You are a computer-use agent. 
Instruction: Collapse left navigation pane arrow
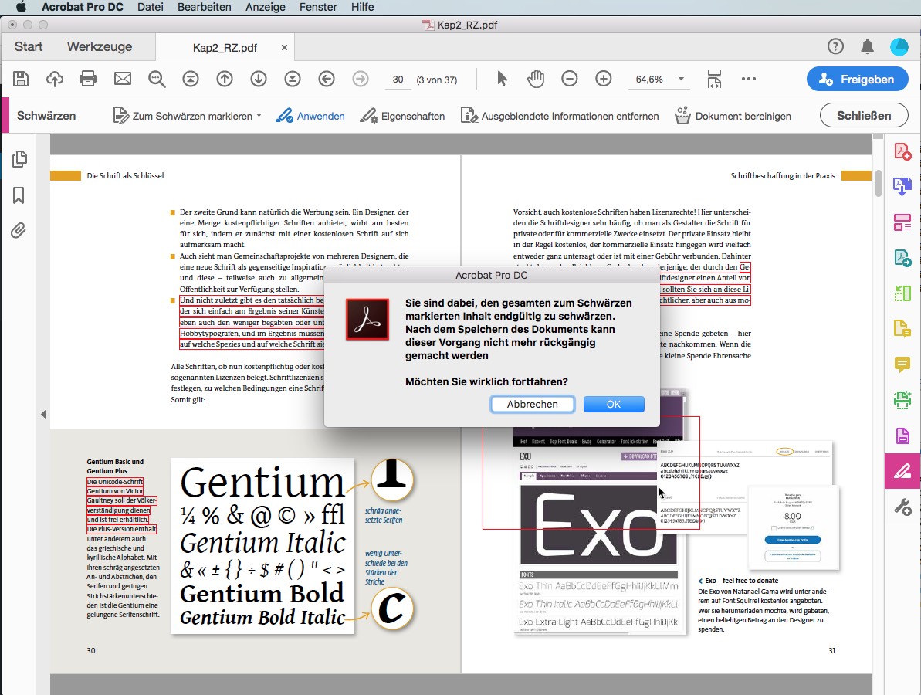pos(43,415)
